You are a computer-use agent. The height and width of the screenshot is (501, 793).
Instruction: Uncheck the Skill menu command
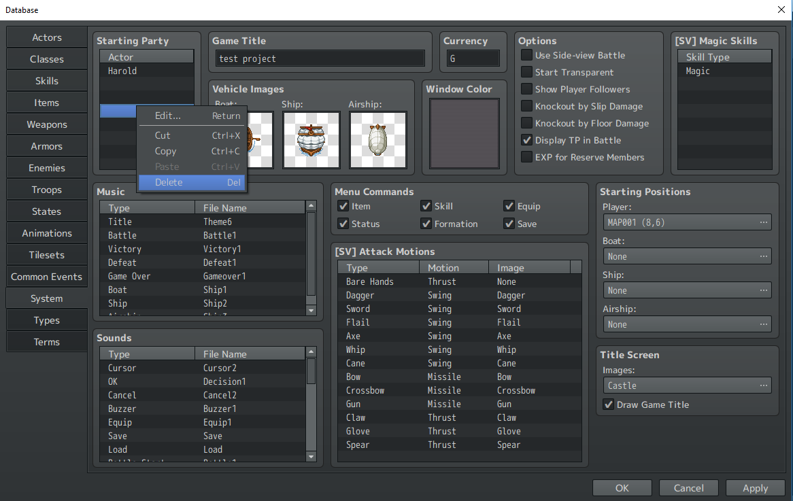tap(426, 206)
